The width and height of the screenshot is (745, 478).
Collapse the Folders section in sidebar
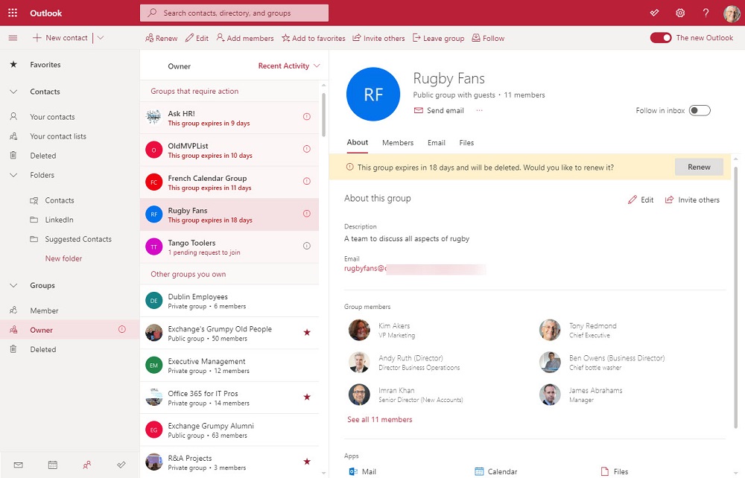[x=13, y=176]
